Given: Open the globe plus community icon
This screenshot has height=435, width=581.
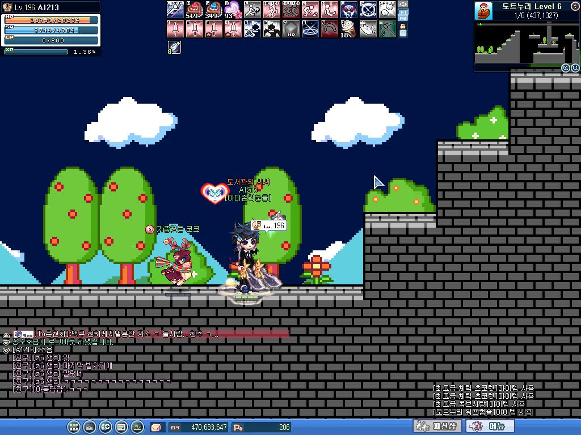Looking at the screenshot, I should tap(105, 427).
